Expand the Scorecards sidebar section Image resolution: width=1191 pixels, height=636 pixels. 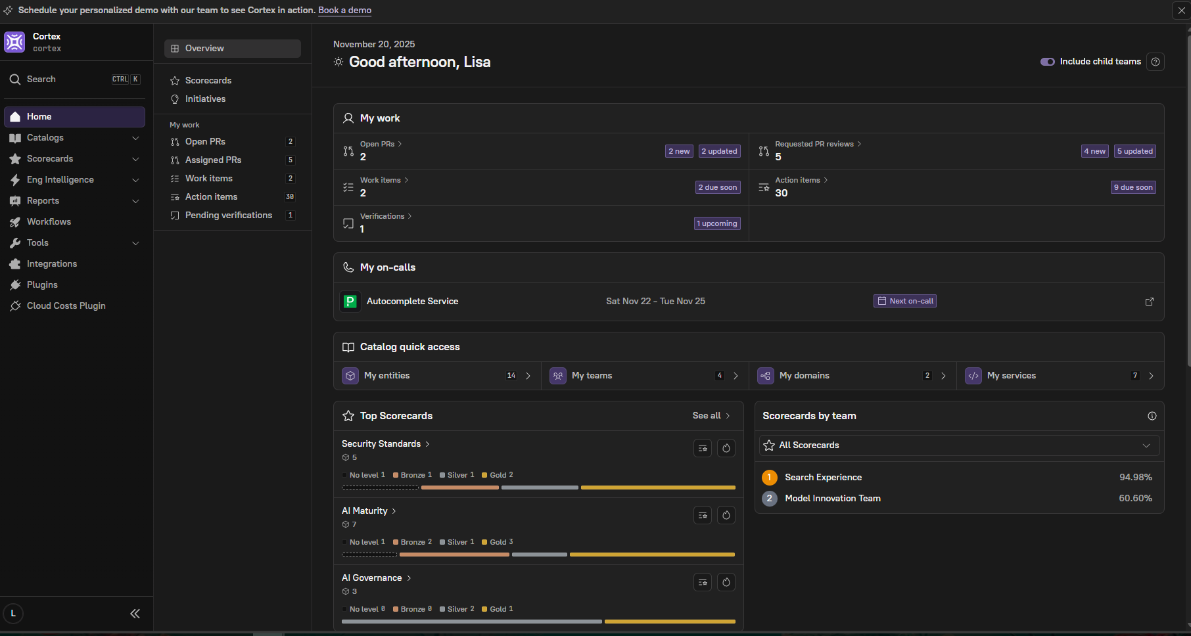pyautogui.click(x=135, y=159)
